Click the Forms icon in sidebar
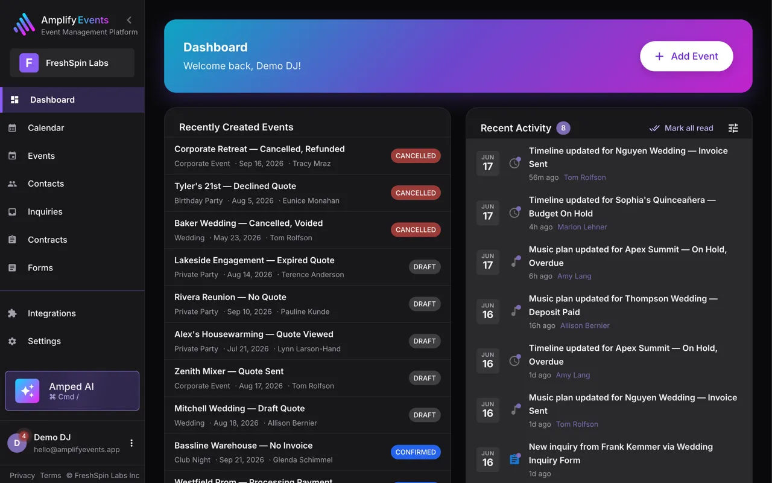 click(12, 267)
